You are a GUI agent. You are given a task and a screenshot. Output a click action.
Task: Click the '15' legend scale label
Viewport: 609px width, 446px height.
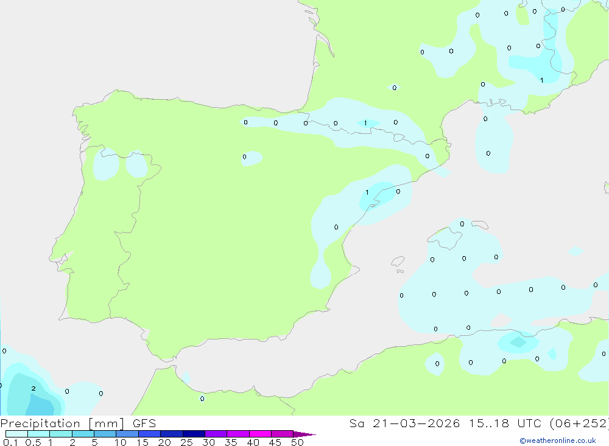pyautogui.click(x=143, y=442)
